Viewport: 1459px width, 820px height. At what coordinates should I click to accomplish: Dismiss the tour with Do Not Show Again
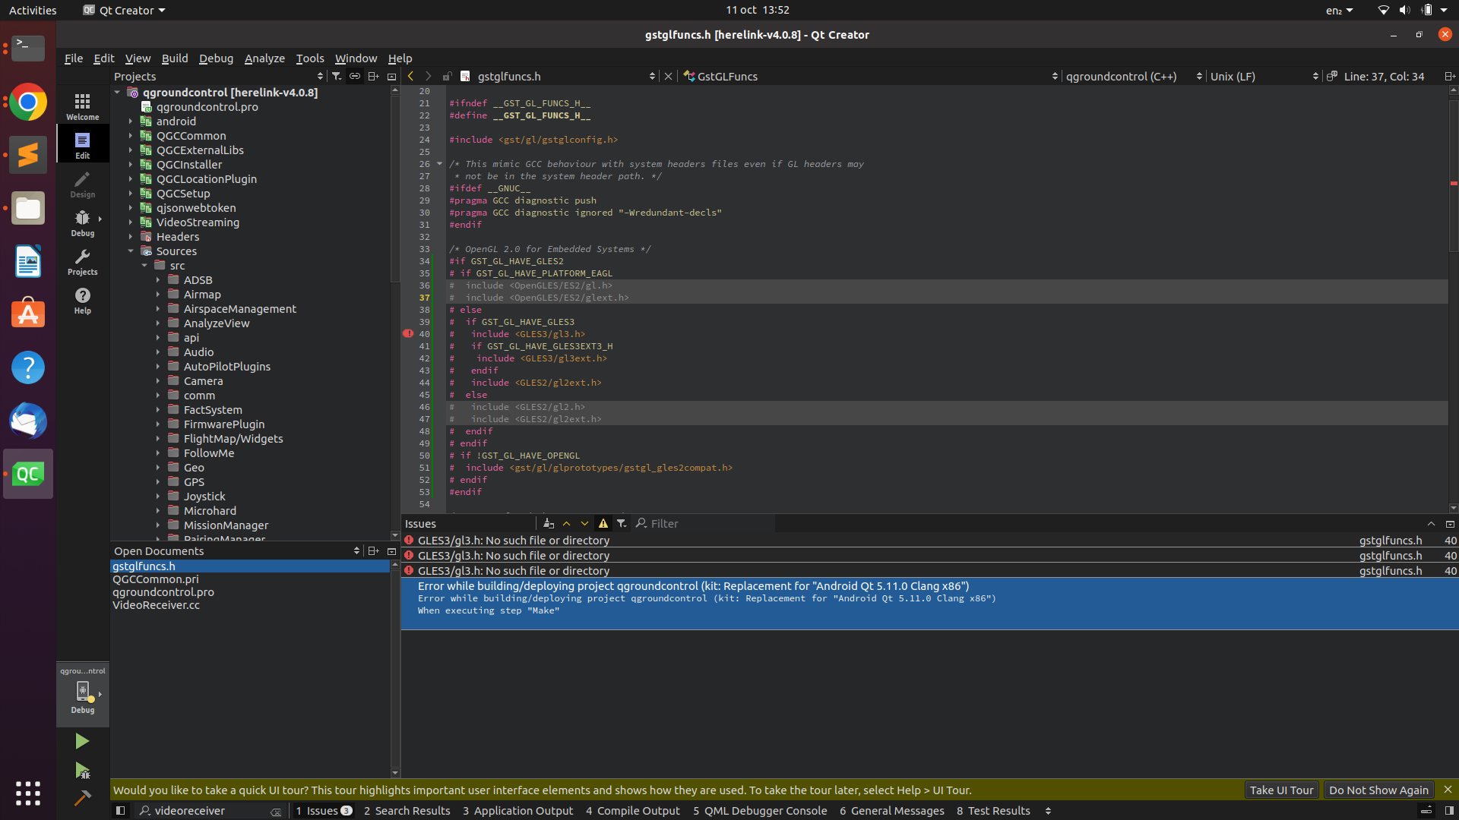click(1378, 790)
